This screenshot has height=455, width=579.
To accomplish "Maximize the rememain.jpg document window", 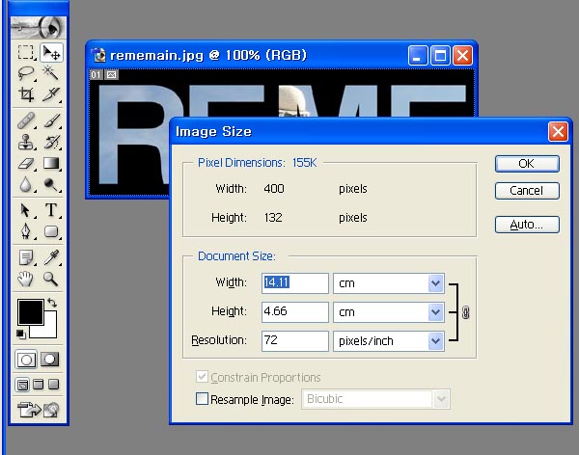I will [x=440, y=56].
